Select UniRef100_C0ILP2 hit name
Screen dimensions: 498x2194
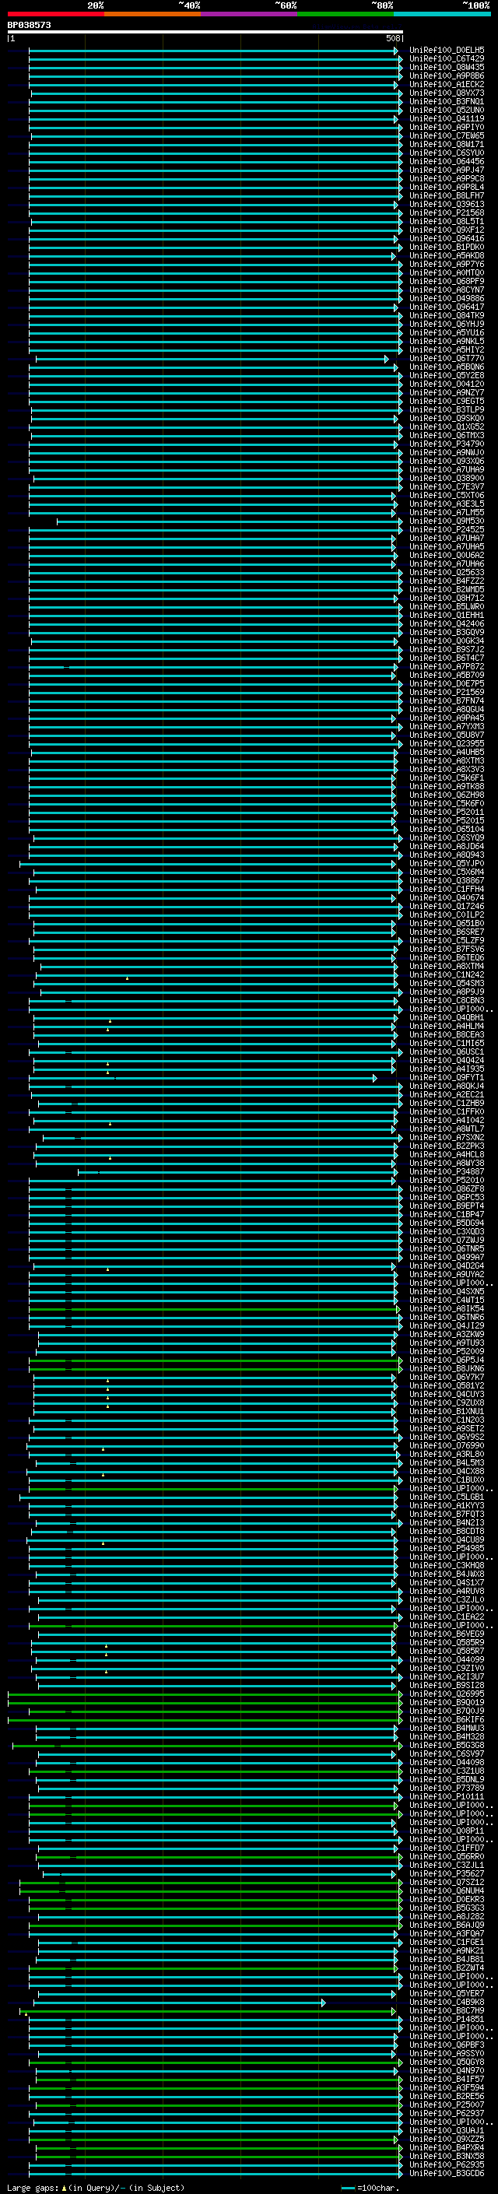(x=447, y=914)
